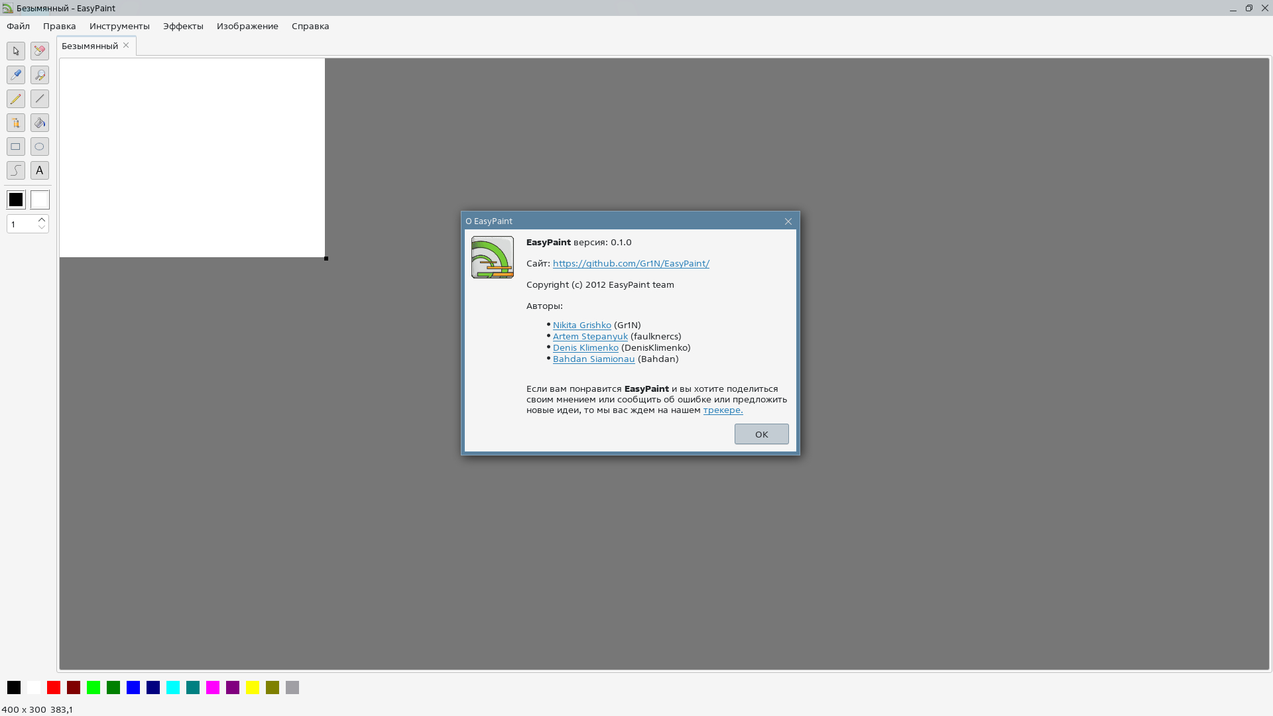Choose the Fill bucket tool
Screen dimensions: 1273x716
[x=40, y=123]
